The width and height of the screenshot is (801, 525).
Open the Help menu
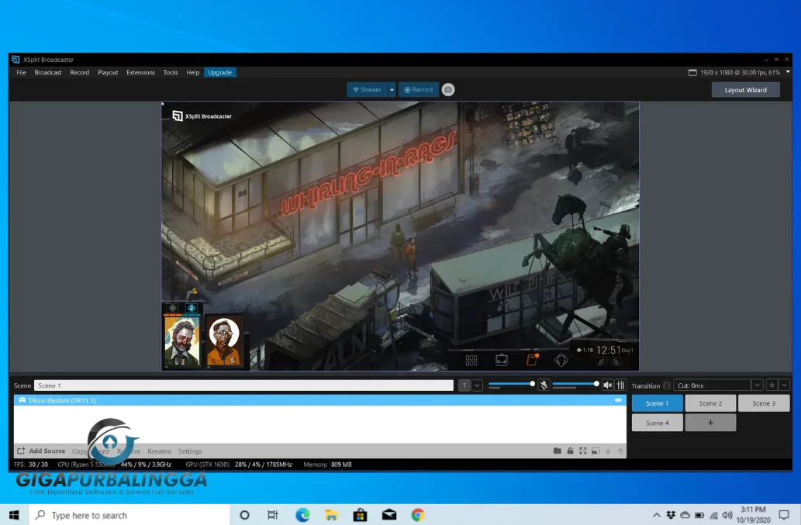[192, 73]
